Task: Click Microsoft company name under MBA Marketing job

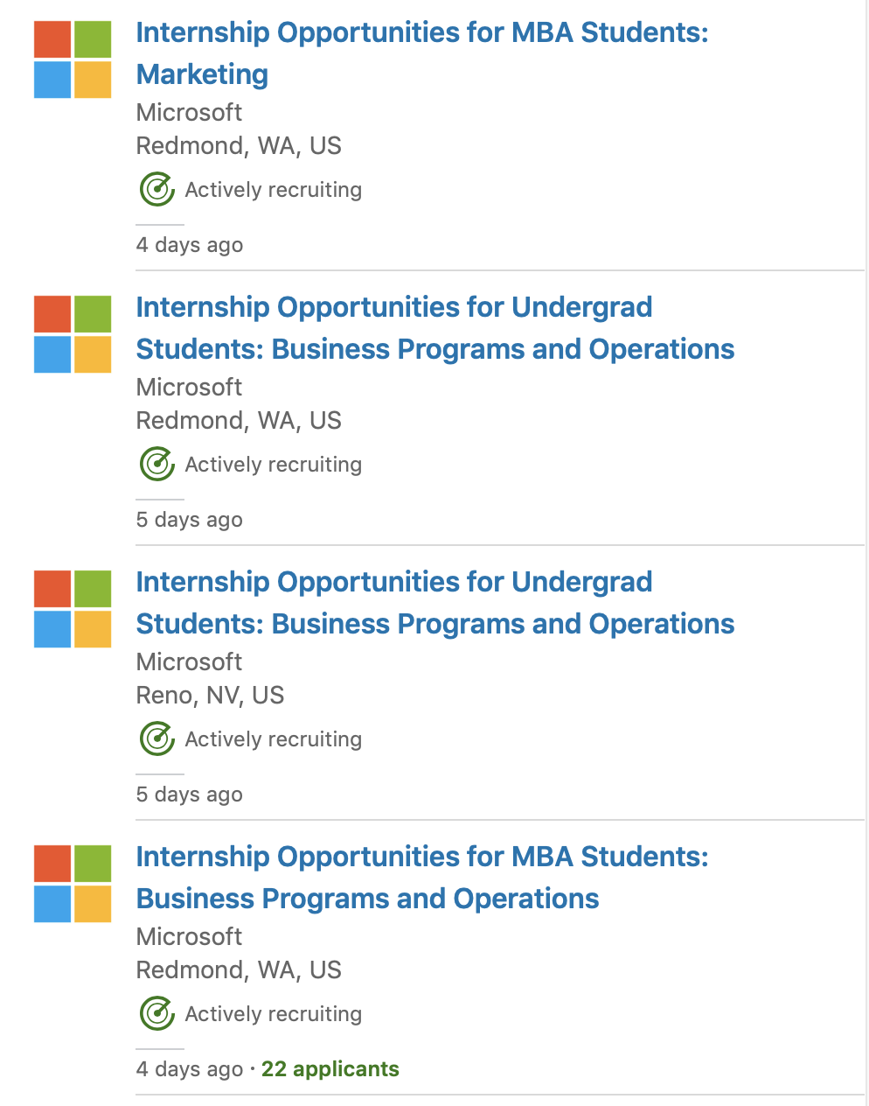Action: click(x=189, y=113)
